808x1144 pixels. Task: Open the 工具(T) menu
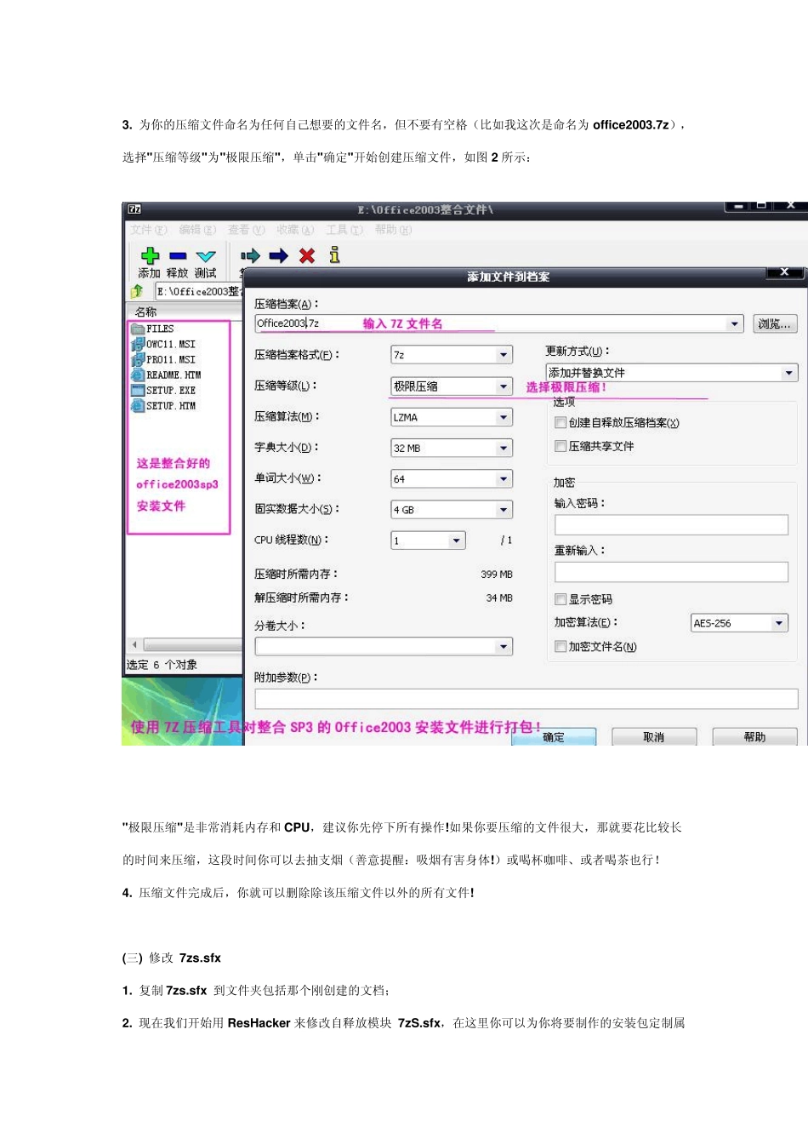(344, 230)
